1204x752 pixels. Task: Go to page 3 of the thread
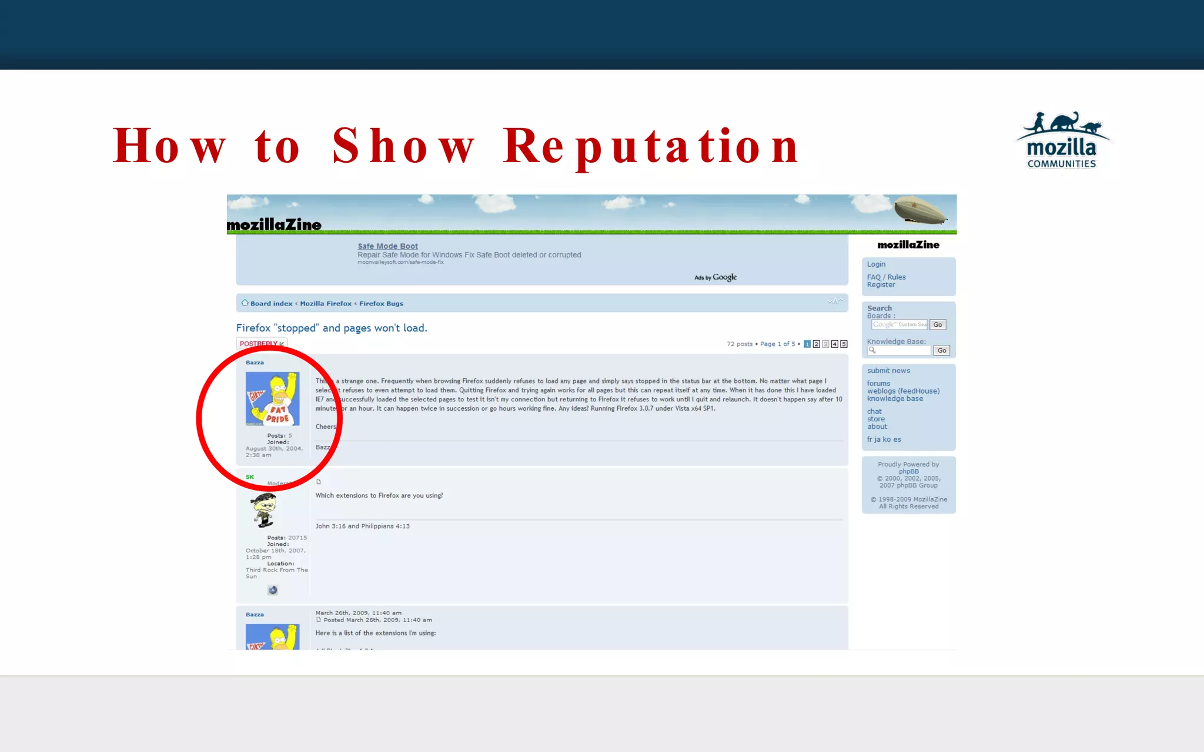[x=825, y=344]
